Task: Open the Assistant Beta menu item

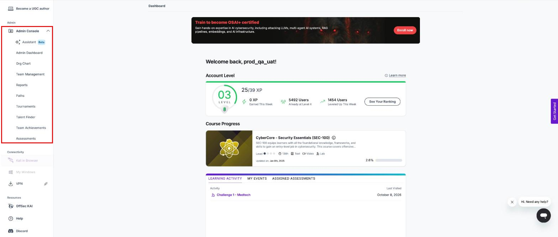Action: (30, 42)
